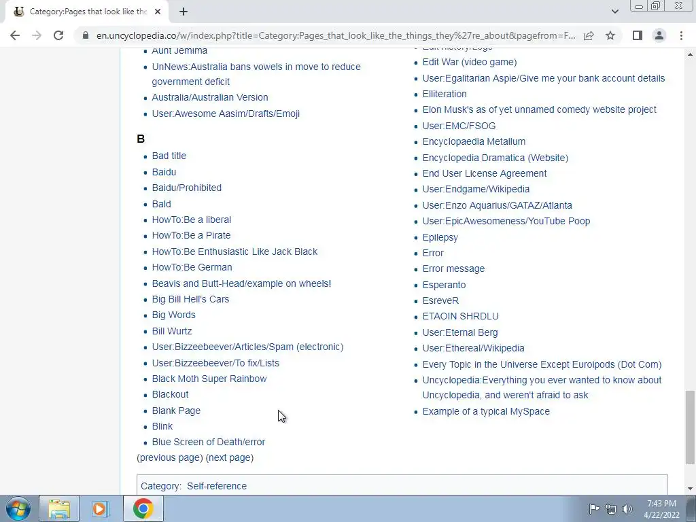Click the volume speaker tray icon
Screen dimensions: 696x522
pos(627,509)
